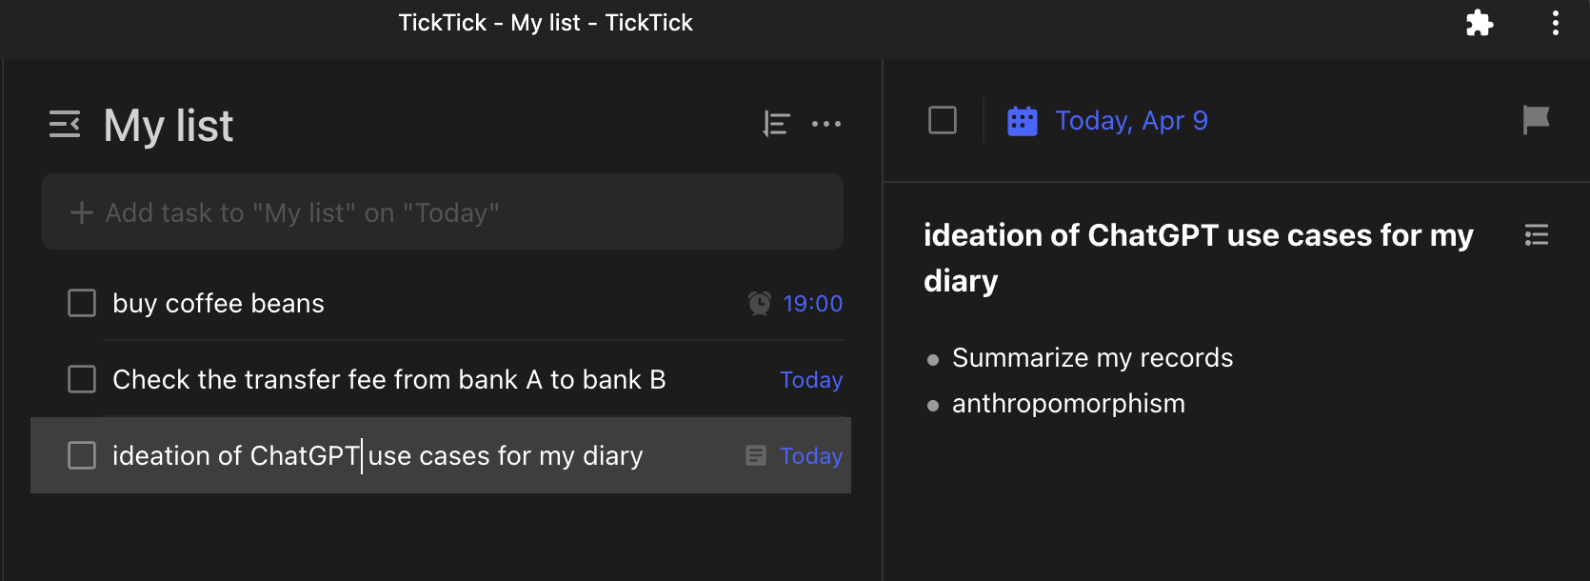Click Today next to the ideation task
Screen dimensions: 1590x581
pos(810,455)
